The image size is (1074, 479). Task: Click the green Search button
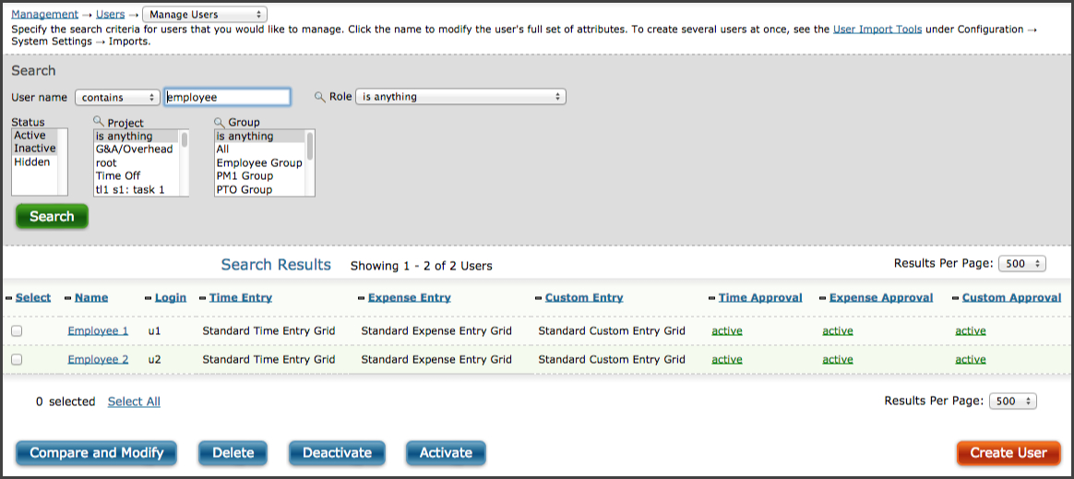pyautogui.click(x=52, y=217)
